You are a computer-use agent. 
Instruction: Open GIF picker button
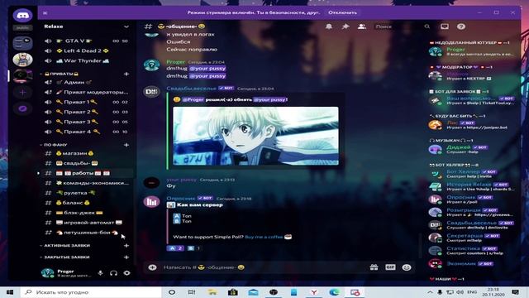tap(390, 267)
